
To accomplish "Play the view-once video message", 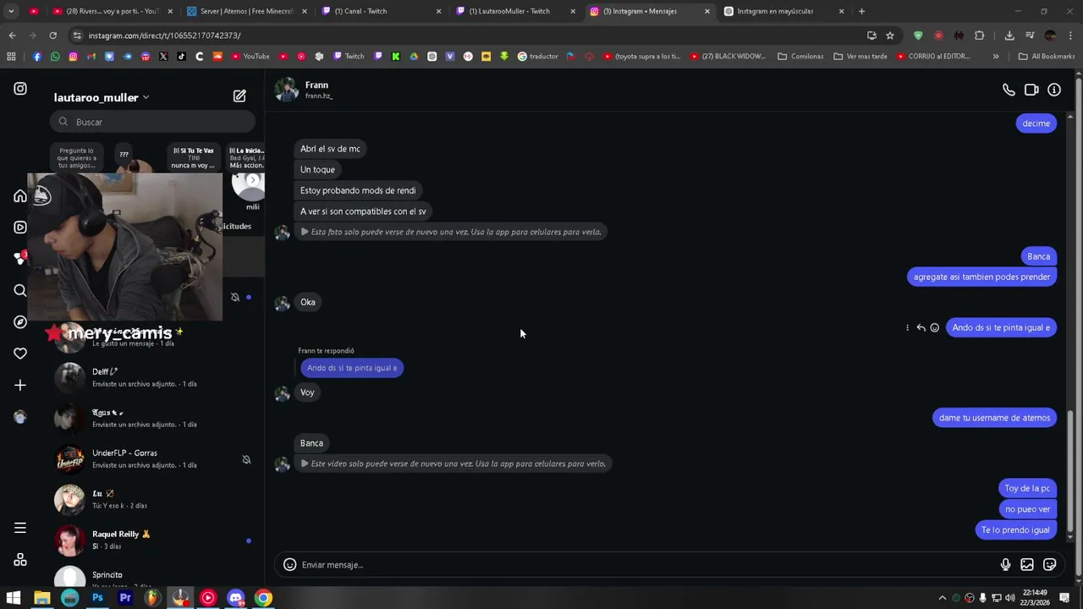I will (x=453, y=464).
